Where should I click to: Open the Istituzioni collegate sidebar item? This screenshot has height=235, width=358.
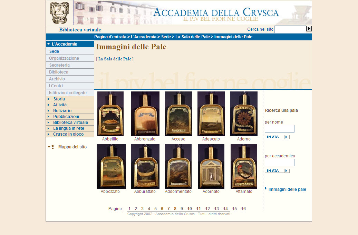pyautogui.click(x=70, y=92)
